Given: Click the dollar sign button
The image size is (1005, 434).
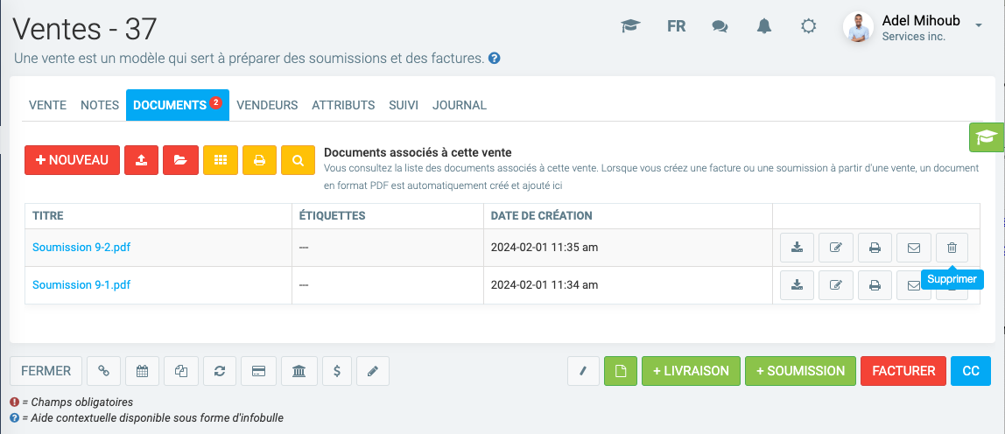Looking at the screenshot, I should click(337, 371).
